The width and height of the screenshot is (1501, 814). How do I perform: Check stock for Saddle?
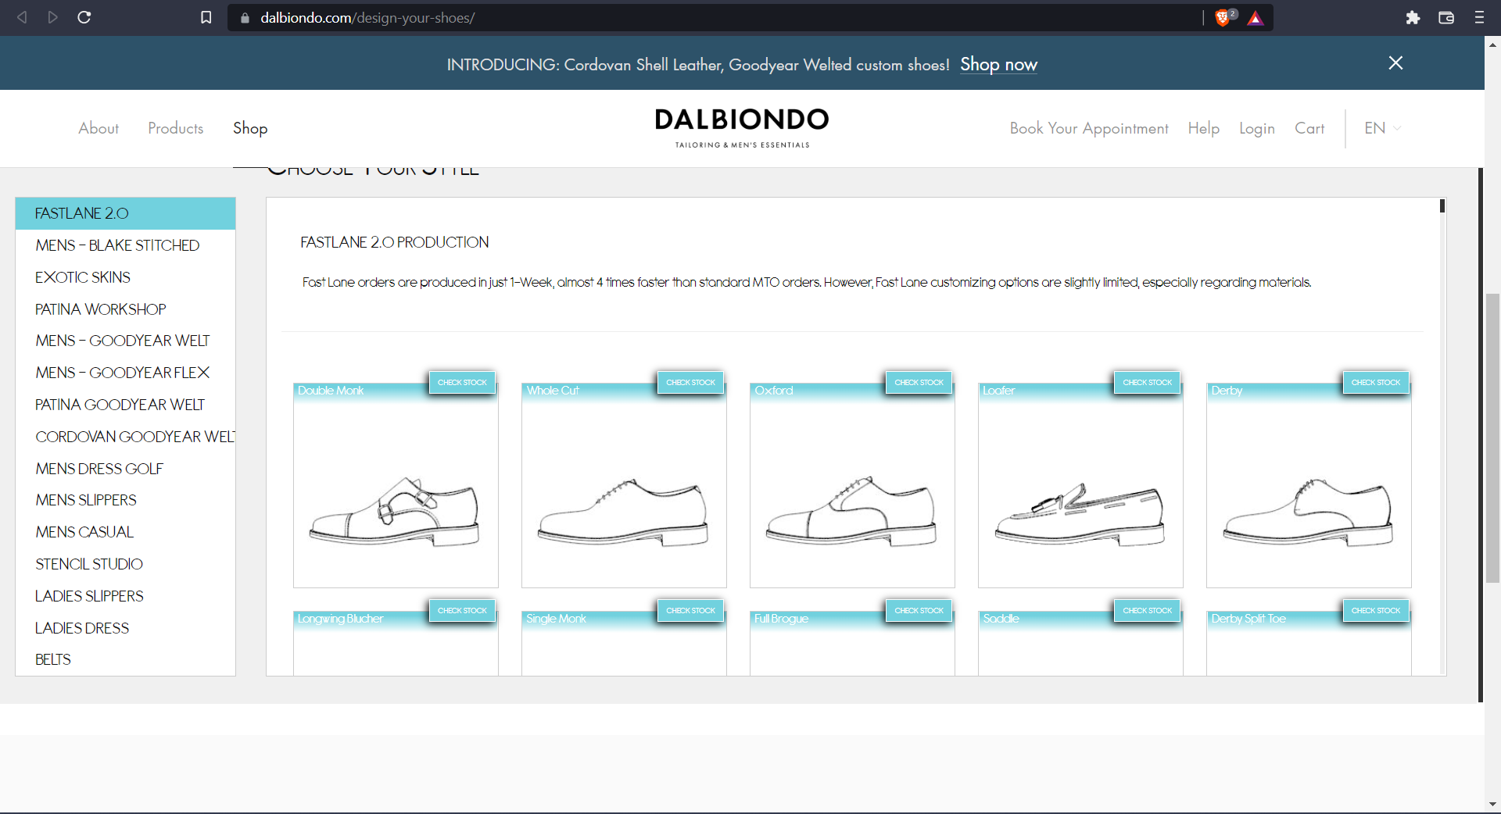click(x=1147, y=610)
